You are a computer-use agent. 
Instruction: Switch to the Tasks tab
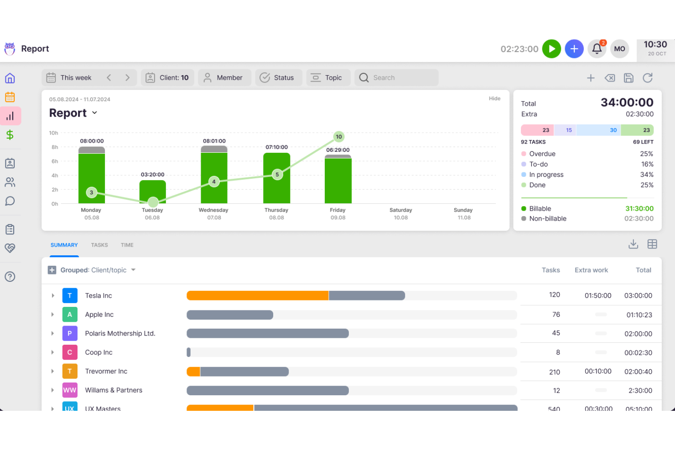[99, 245]
